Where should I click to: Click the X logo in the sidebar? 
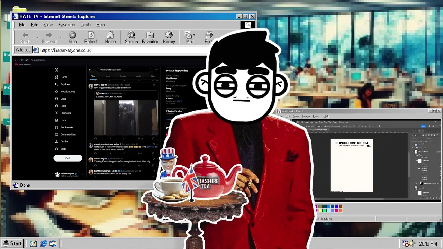point(57,70)
